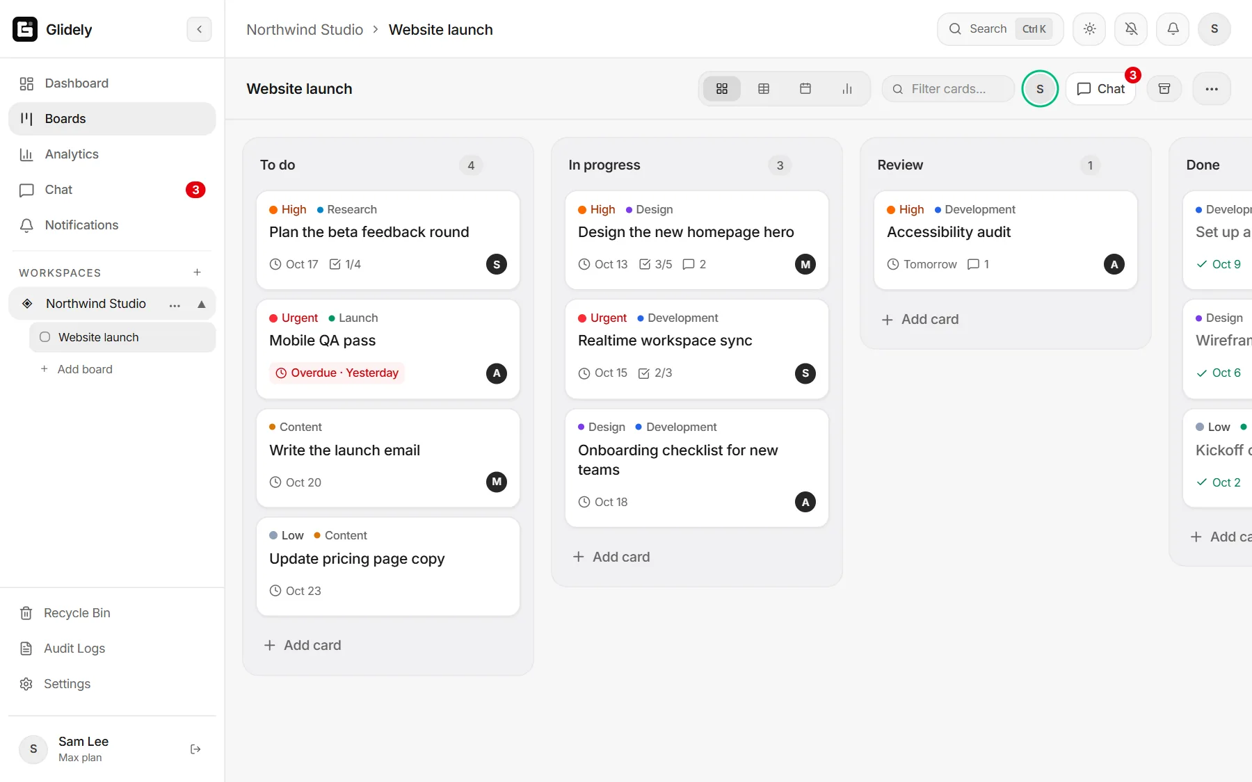Screen dimensions: 1252x782
Task: Select the Website launch board in sidebar
Action: pos(122,337)
